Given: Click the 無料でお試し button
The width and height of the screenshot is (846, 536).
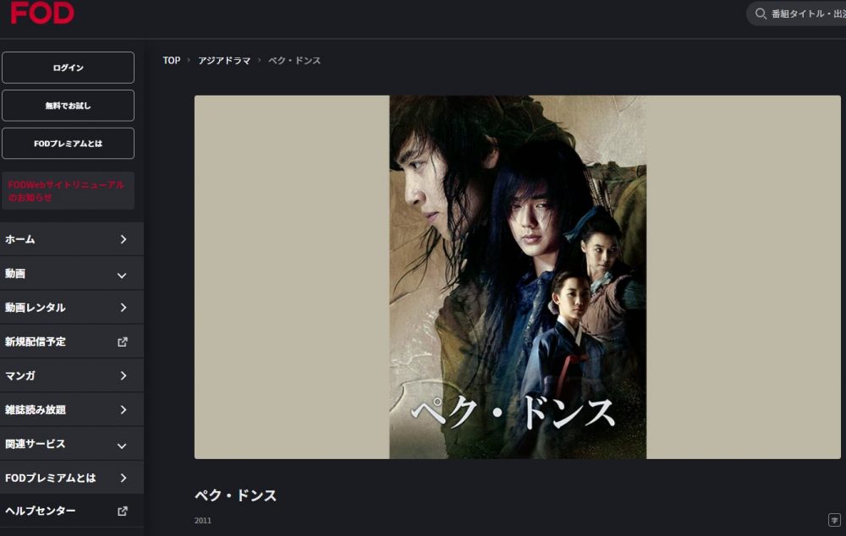Looking at the screenshot, I should (68, 105).
